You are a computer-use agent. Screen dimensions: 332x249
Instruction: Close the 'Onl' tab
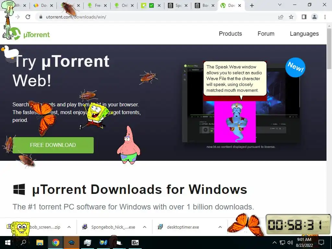pos(132,6)
